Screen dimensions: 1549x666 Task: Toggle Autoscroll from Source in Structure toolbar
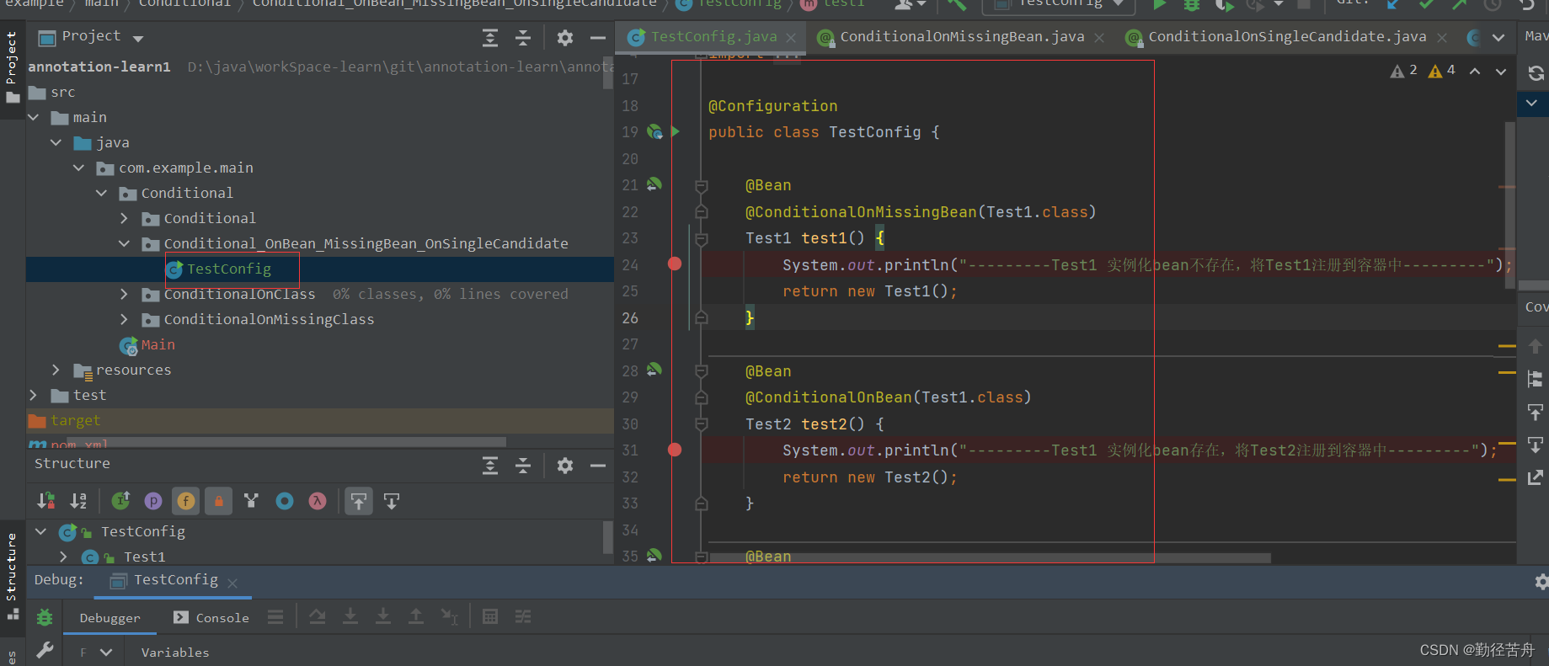point(392,501)
